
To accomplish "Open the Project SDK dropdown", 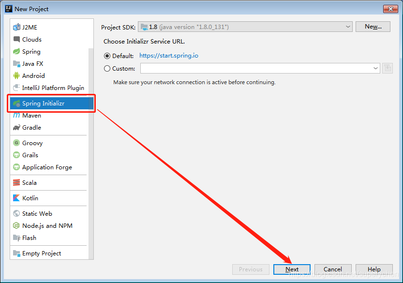I will click(x=245, y=27).
